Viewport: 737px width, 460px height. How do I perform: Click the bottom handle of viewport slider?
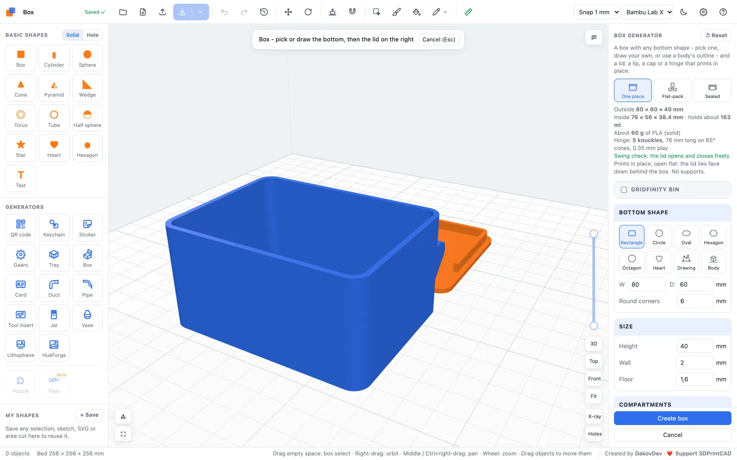tap(594, 326)
